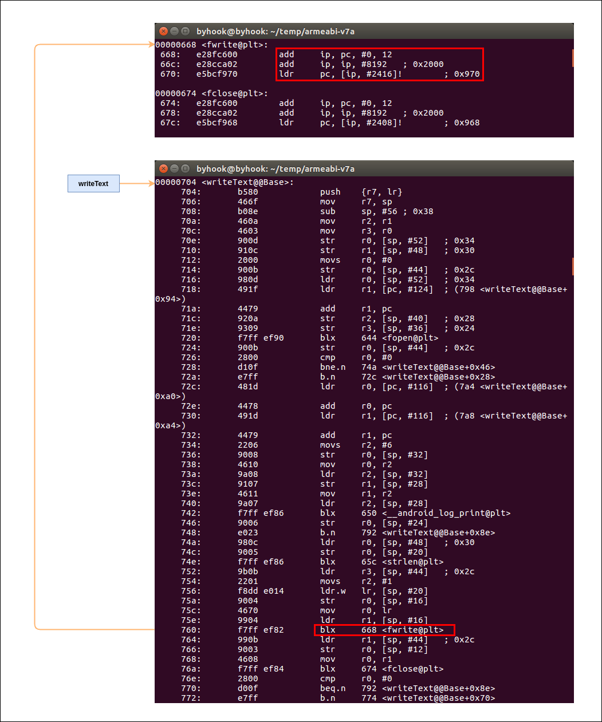Select the highlighted blx 668 fwrite@plt instruction
The width and height of the screenshot is (602, 722).
tap(384, 630)
